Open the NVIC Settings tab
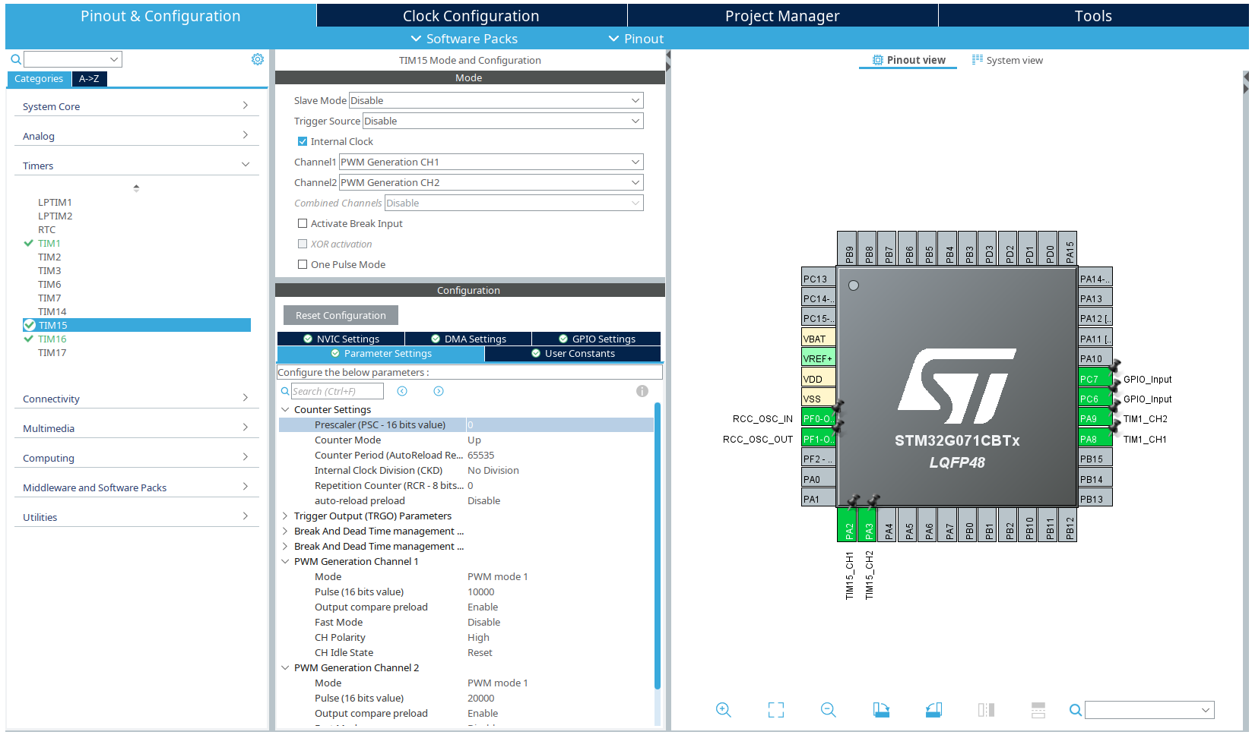Viewport: 1252px width, 735px height. point(341,339)
